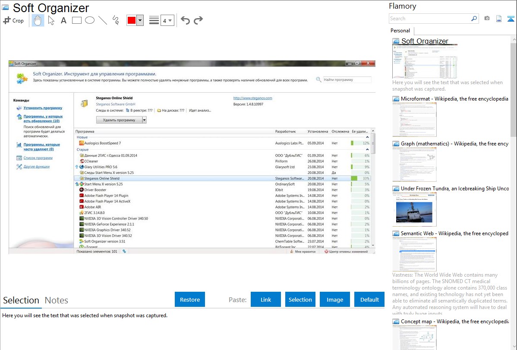Click the Paste Selection button
Screen dimensions: 517x350
click(x=300, y=300)
